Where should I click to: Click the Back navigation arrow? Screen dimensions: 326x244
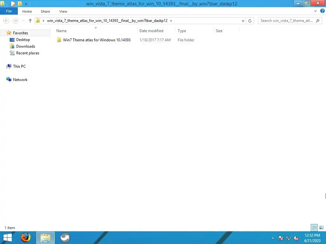click(x=6, y=21)
